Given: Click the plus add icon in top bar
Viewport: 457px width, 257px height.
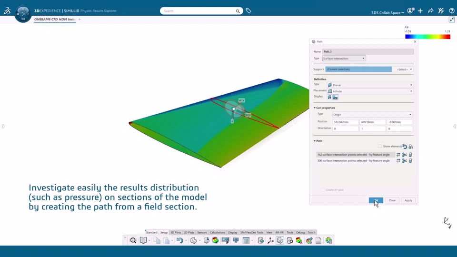Looking at the screenshot, I should click(x=420, y=11).
